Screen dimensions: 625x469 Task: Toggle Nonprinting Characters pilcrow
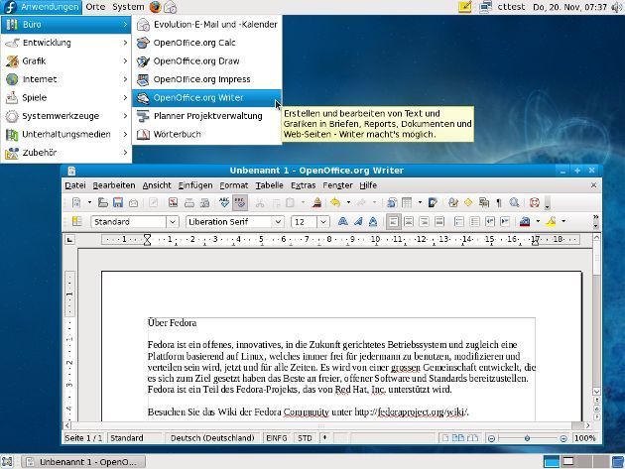(x=499, y=203)
